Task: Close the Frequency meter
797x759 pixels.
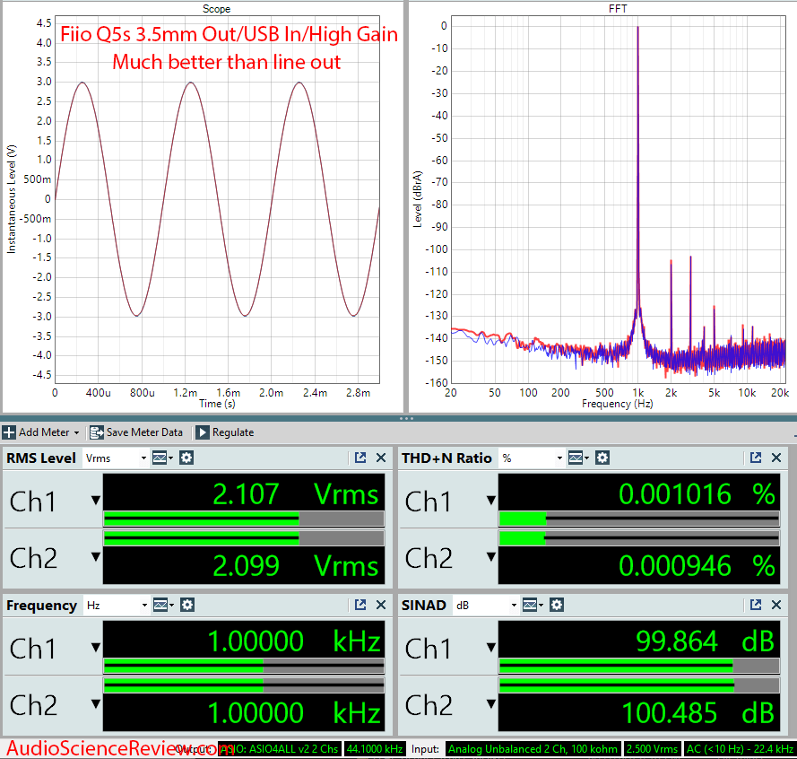Action: coord(381,605)
